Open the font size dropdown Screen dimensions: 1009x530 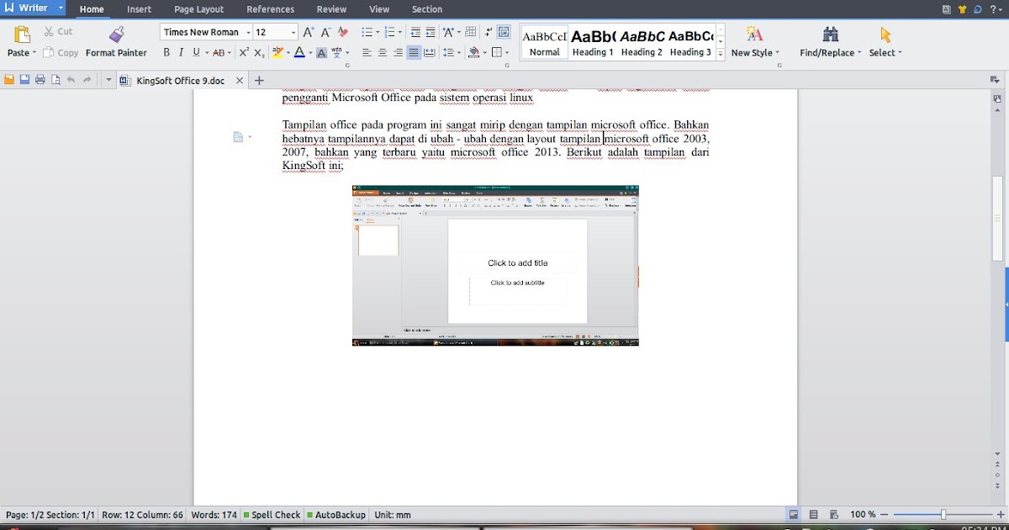click(x=293, y=32)
